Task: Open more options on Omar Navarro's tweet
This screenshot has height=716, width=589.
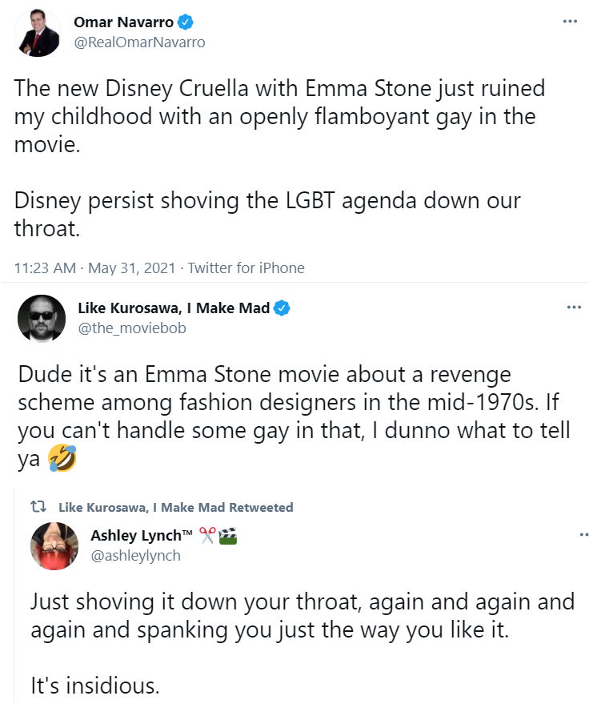Action: pyautogui.click(x=570, y=21)
